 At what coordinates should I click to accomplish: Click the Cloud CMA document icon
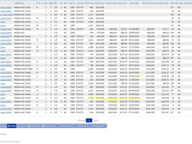pos(43,126)
